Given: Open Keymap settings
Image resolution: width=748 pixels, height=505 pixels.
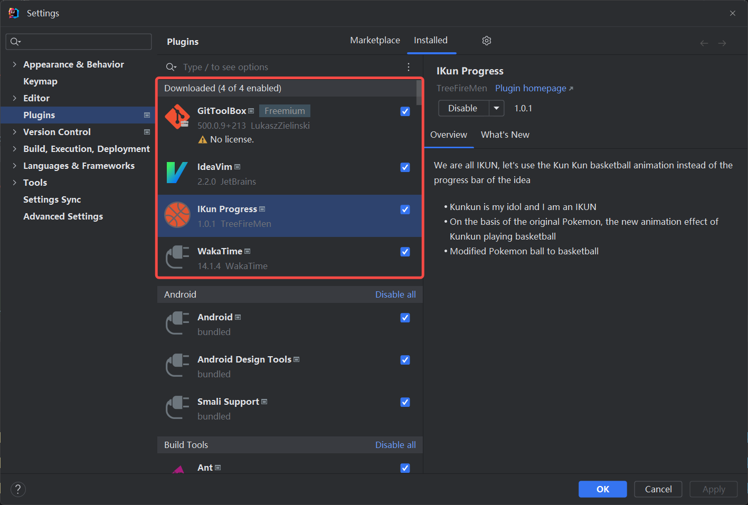Looking at the screenshot, I should point(40,81).
